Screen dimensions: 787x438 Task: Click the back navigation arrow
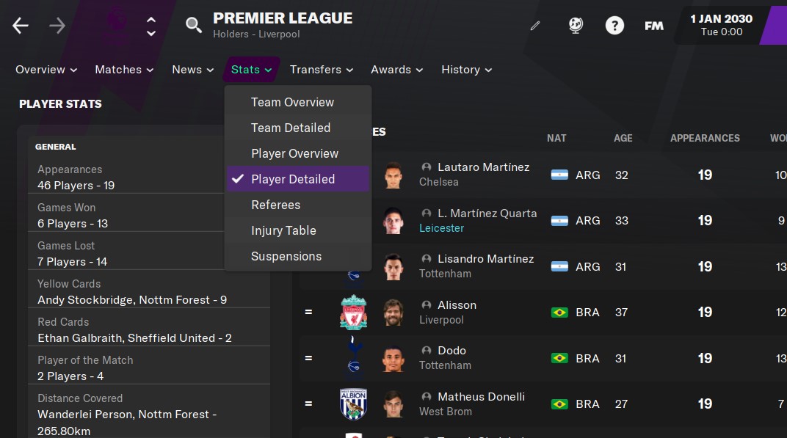click(x=20, y=24)
